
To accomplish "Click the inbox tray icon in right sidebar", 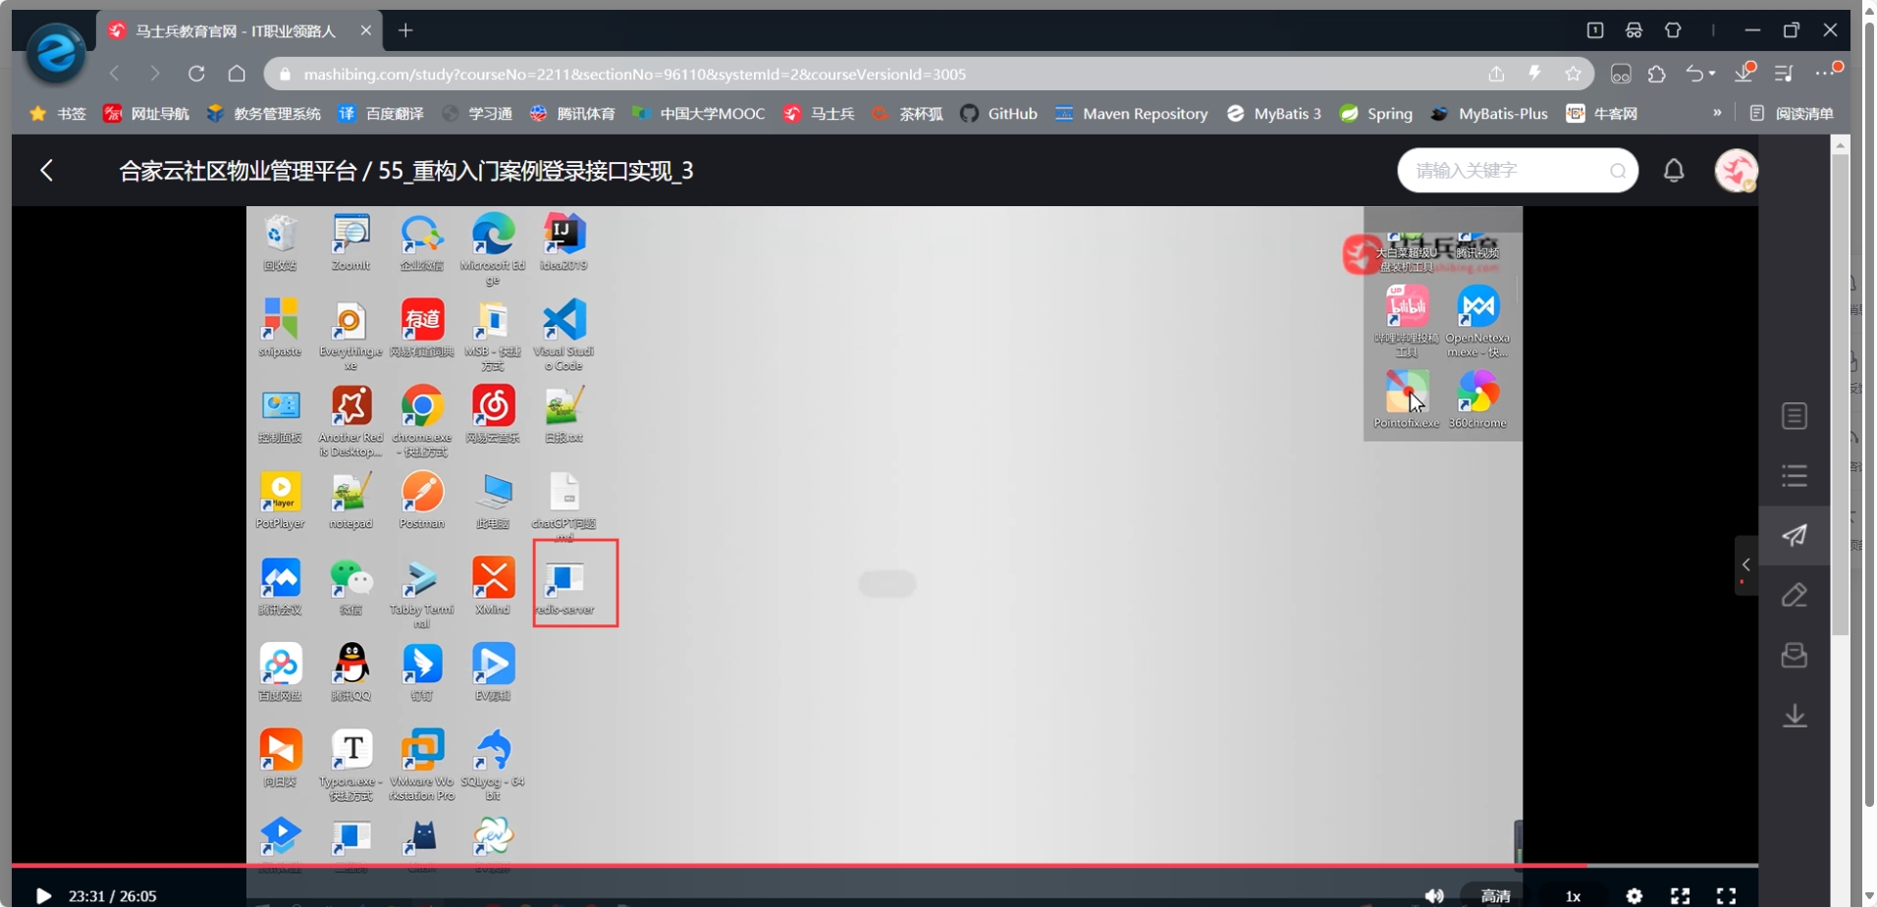I will 1795,655.
